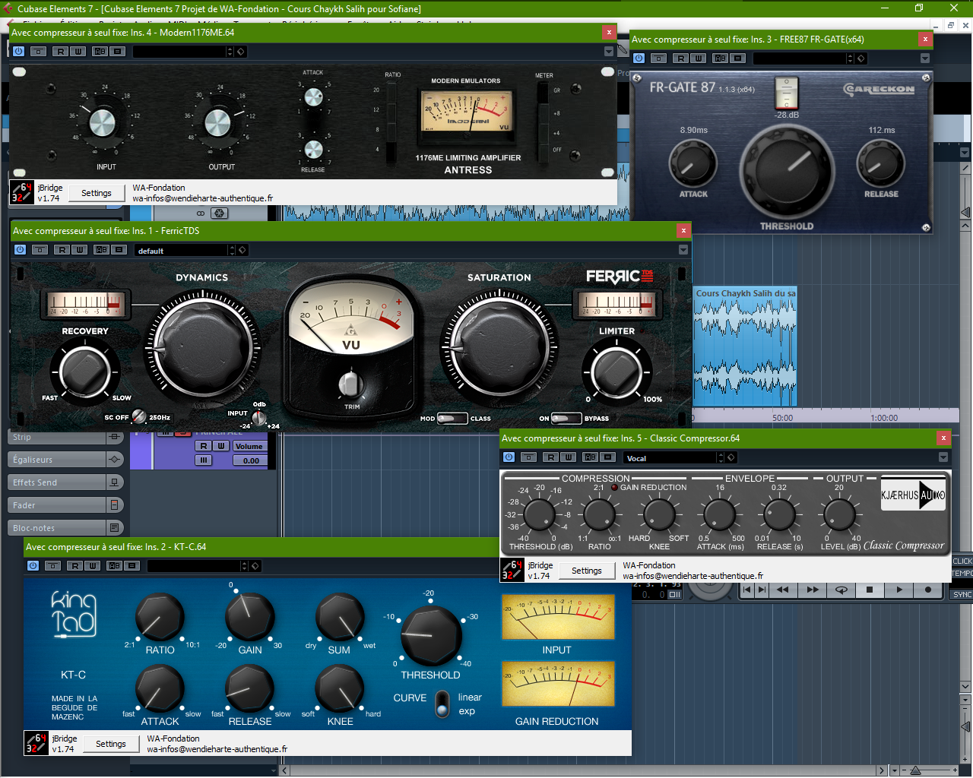This screenshot has width=973, height=778.
Task: Click FerricTDS RECOVERY knob
Action: (85, 372)
